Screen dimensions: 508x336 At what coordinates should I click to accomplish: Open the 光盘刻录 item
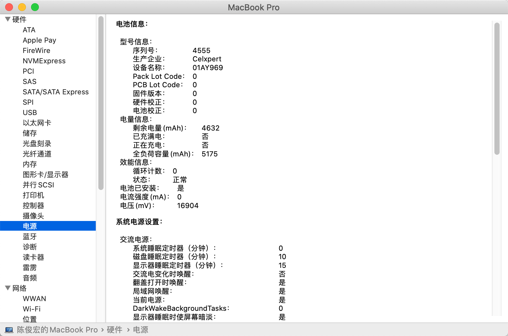click(37, 143)
